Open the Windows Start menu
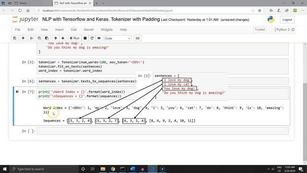The image size is (307, 173). click(4, 169)
